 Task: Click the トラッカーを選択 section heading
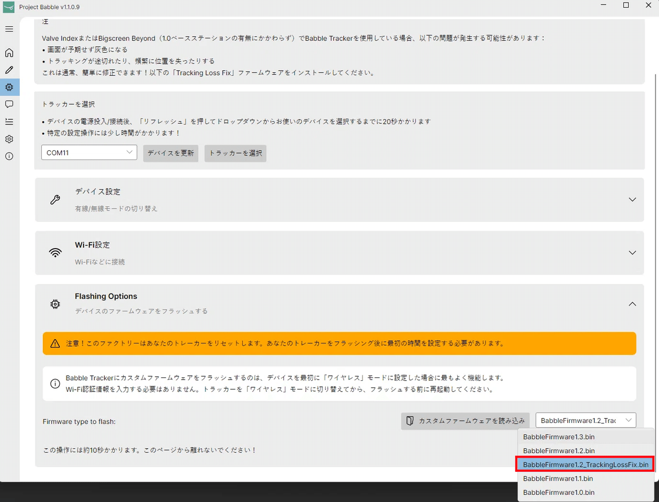tap(68, 104)
